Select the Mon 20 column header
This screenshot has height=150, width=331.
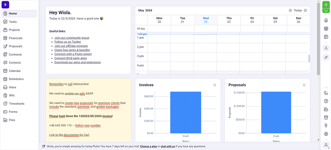(x=160, y=20)
